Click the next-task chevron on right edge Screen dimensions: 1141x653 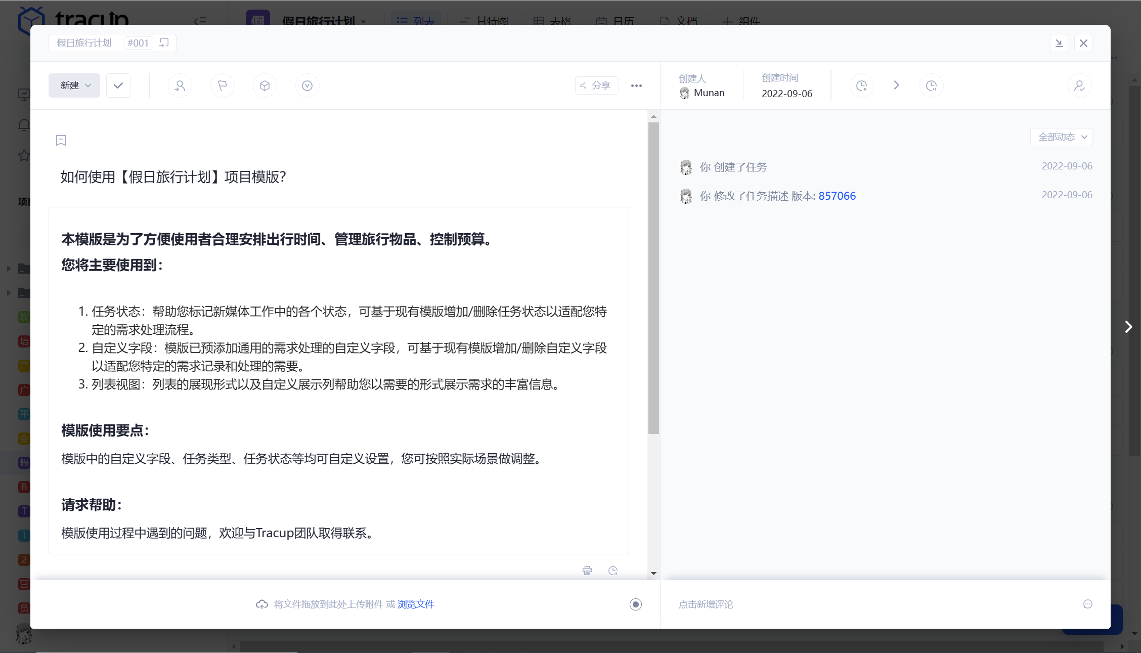tap(1128, 327)
